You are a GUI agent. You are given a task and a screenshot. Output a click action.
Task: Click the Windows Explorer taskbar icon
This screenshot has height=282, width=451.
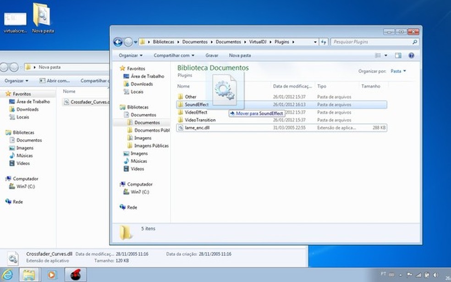pyautogui.click(x=29, y=275)
